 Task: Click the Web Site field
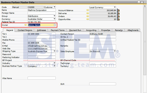[42, 49]
